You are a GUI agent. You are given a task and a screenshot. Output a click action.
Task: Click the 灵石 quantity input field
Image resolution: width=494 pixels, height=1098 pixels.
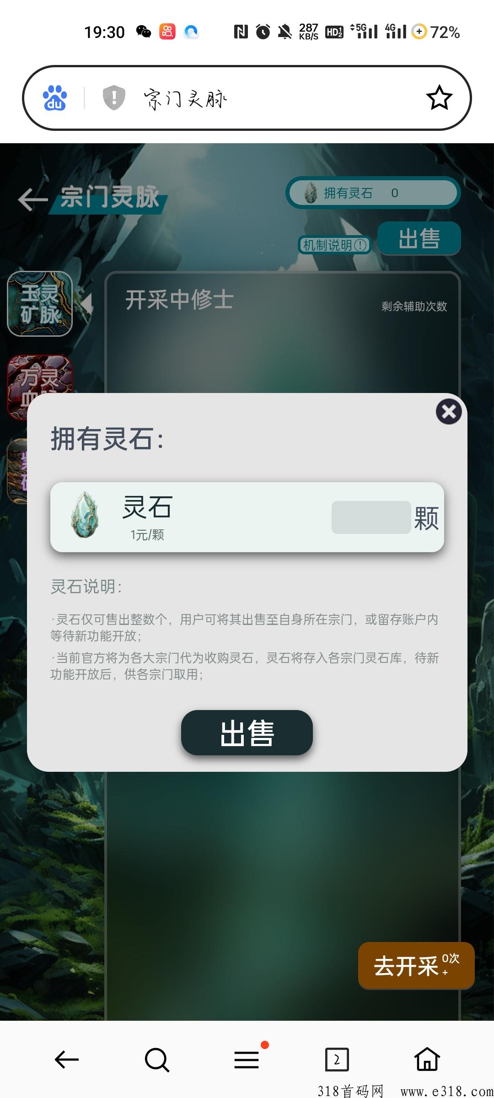tap(371, 517)
